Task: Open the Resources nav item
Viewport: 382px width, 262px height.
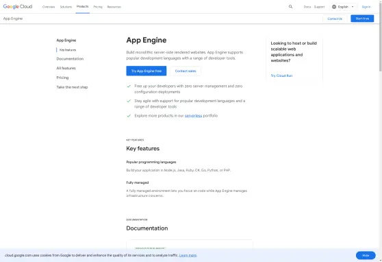Action: (x=114, y=7)
